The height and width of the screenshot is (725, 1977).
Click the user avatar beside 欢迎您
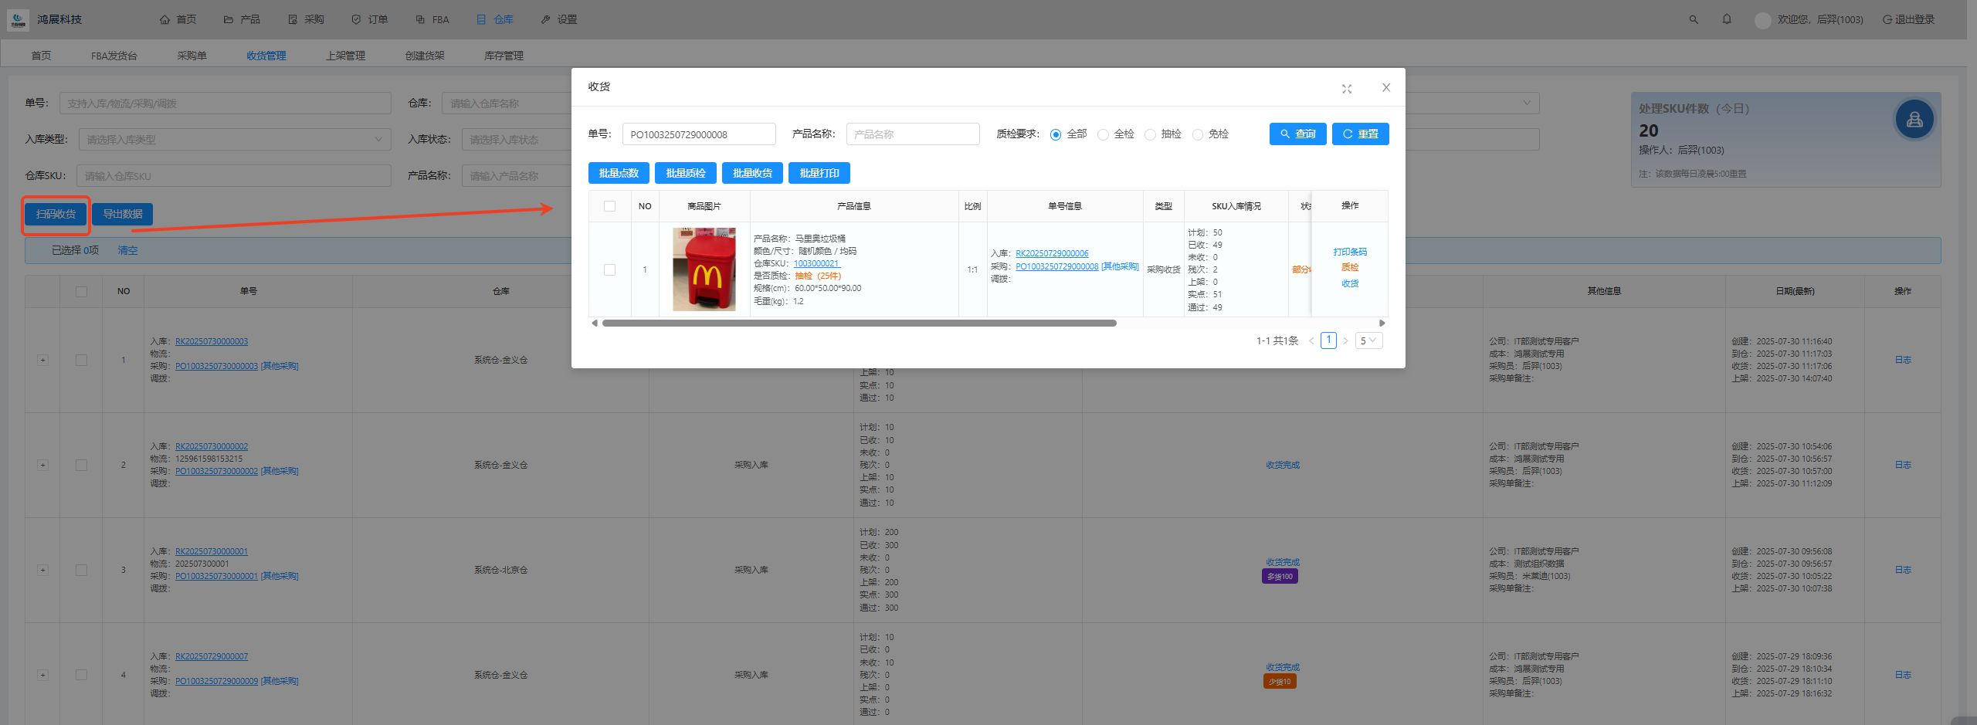coord(1762,20)
